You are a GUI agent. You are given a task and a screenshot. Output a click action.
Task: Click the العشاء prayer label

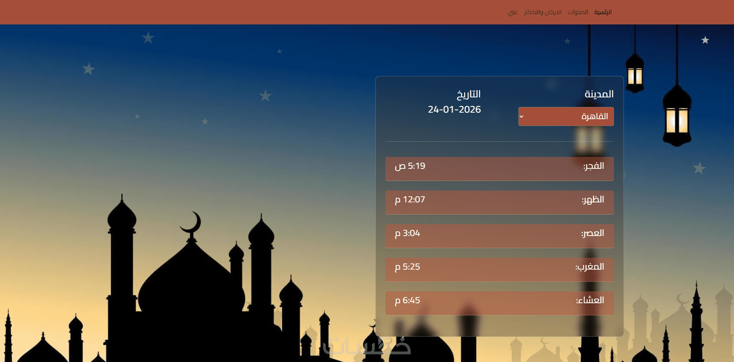click(x=590, y=301)
